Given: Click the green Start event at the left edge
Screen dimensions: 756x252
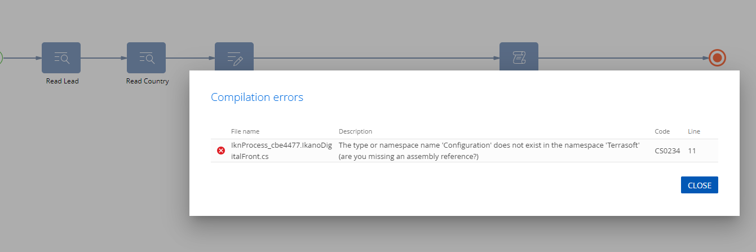Looking at the screenshot, I should pyautogui.click(x=1, y=58).
